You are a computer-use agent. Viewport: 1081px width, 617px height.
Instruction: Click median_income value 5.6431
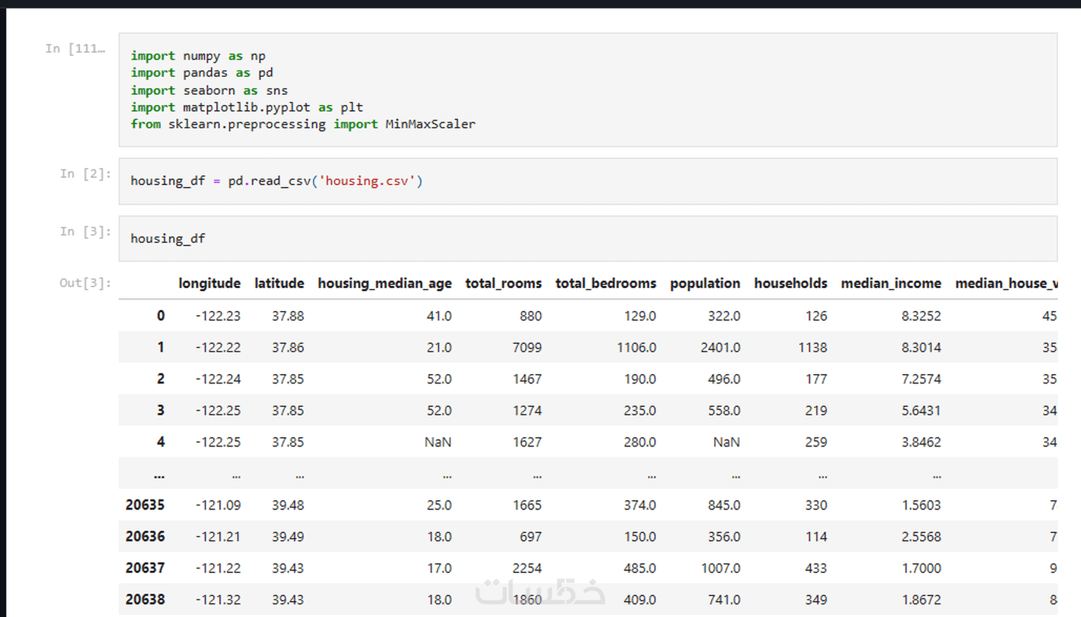click(921, 410)
